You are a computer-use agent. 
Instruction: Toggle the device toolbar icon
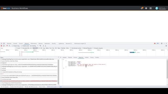tap(4, 44)
